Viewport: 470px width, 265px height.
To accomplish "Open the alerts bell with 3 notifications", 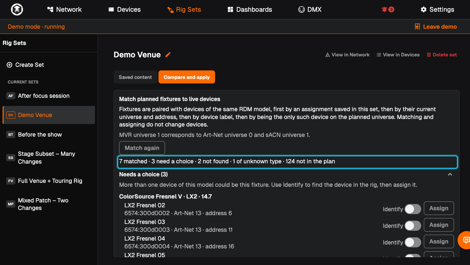I will click(388, 9).
